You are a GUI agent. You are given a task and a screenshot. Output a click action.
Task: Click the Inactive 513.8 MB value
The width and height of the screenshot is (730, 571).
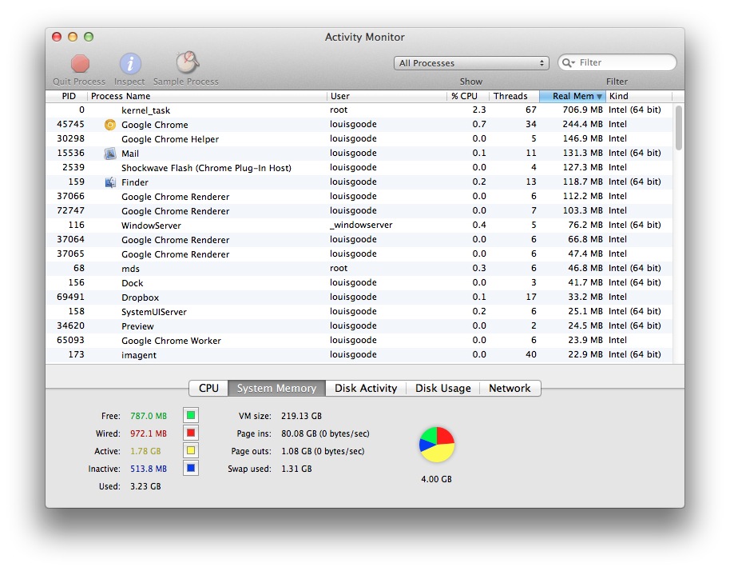[149, 469]
